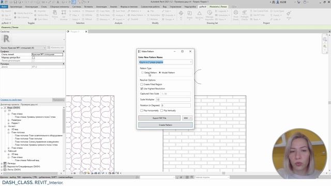
Task: Click the highlighted thin lines toolbar icon
Action: (x=74, y=2)
